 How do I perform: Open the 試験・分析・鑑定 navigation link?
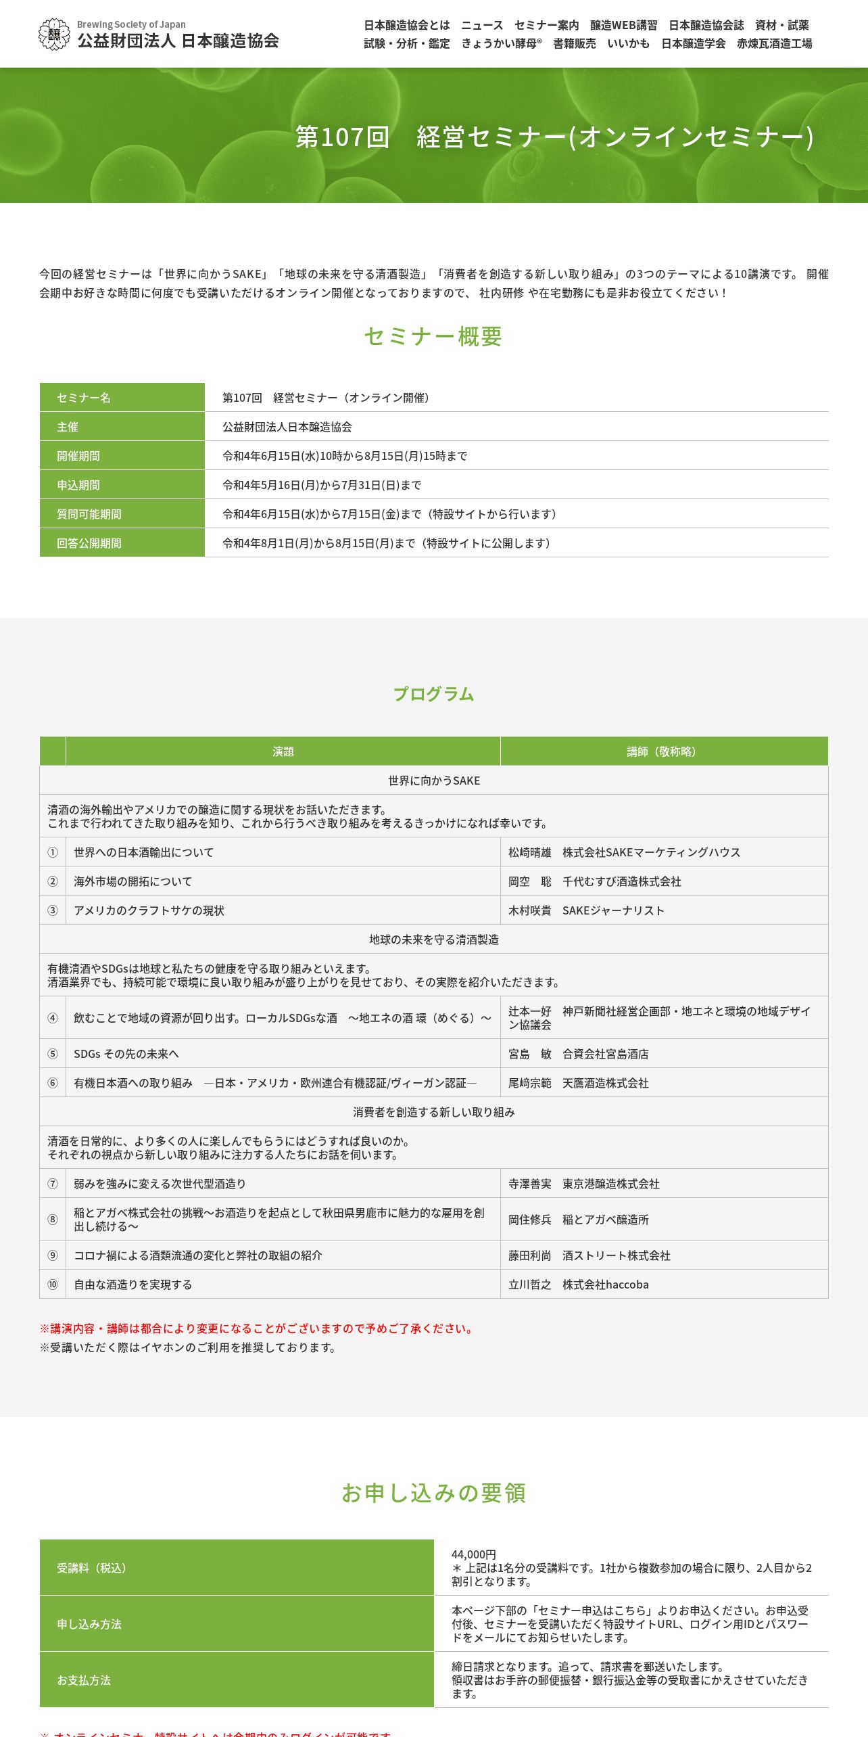click(x=407, y=43)
